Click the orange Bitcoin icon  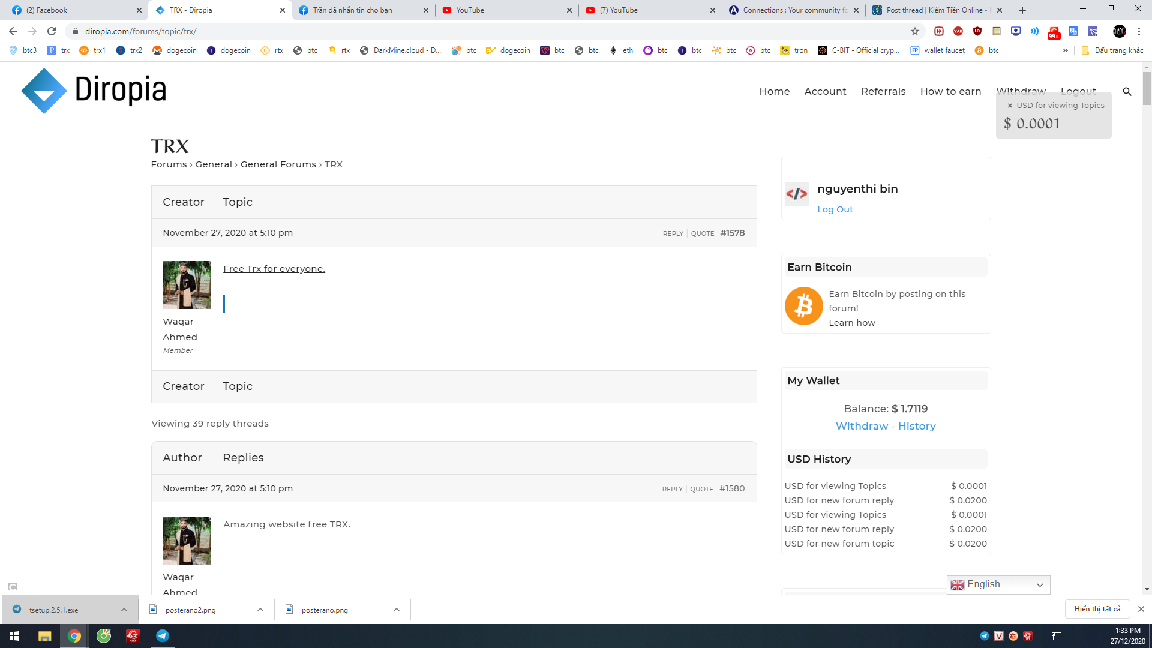click(803, 306)
